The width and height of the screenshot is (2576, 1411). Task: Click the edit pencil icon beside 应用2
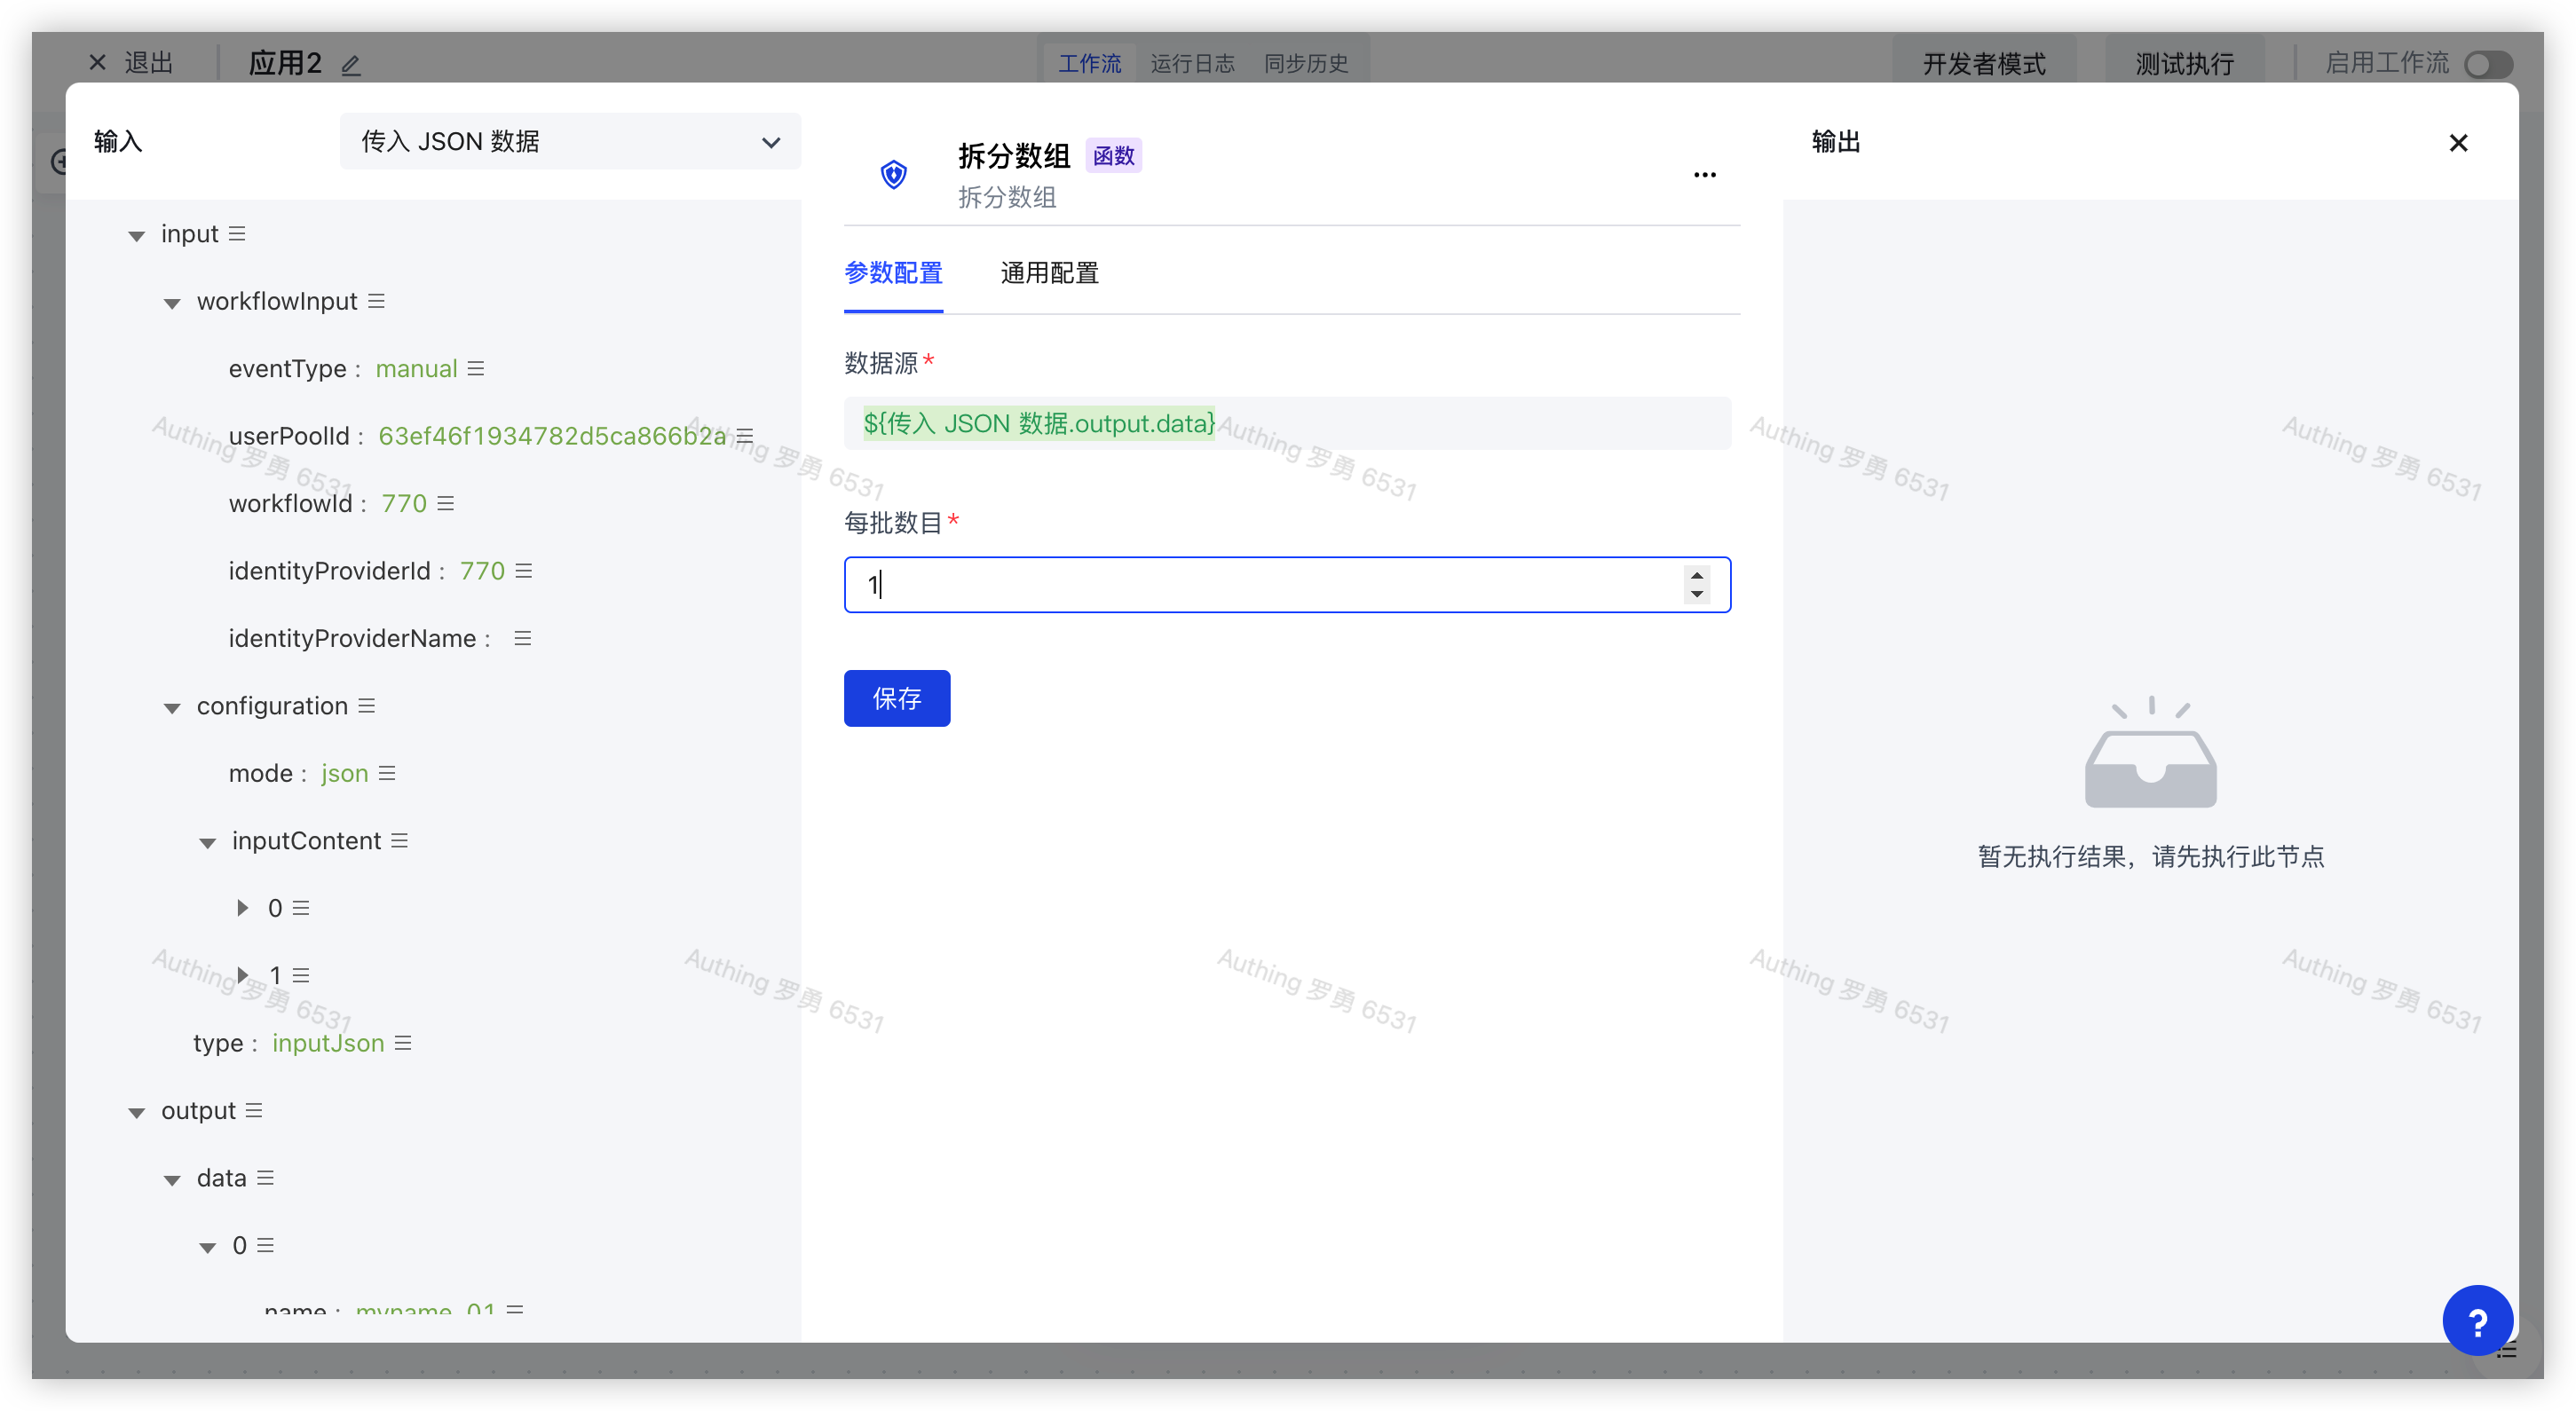pos(351,66)
